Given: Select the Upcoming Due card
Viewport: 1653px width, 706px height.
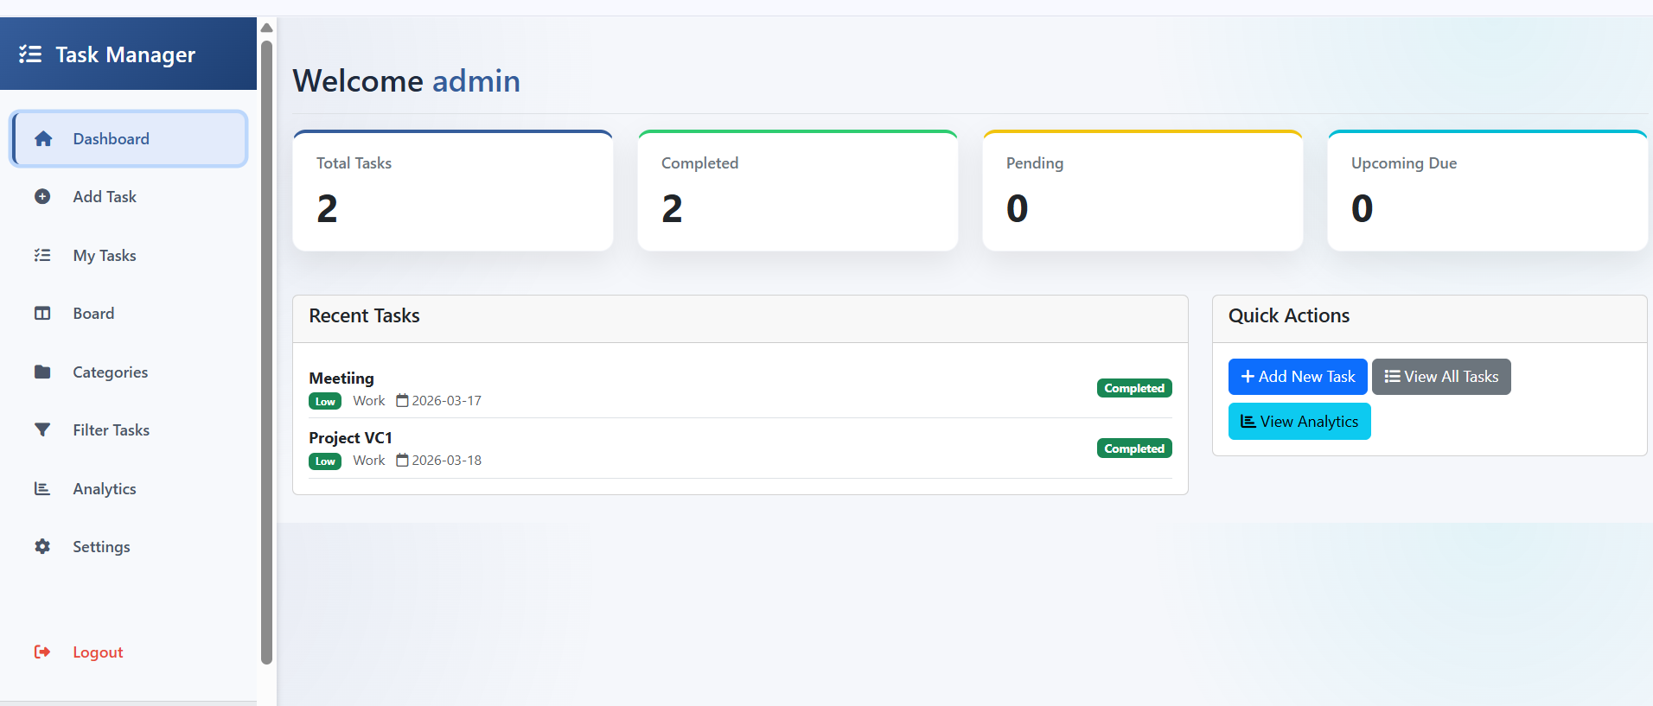Looking at the screenshot, I should point(1488,191).
